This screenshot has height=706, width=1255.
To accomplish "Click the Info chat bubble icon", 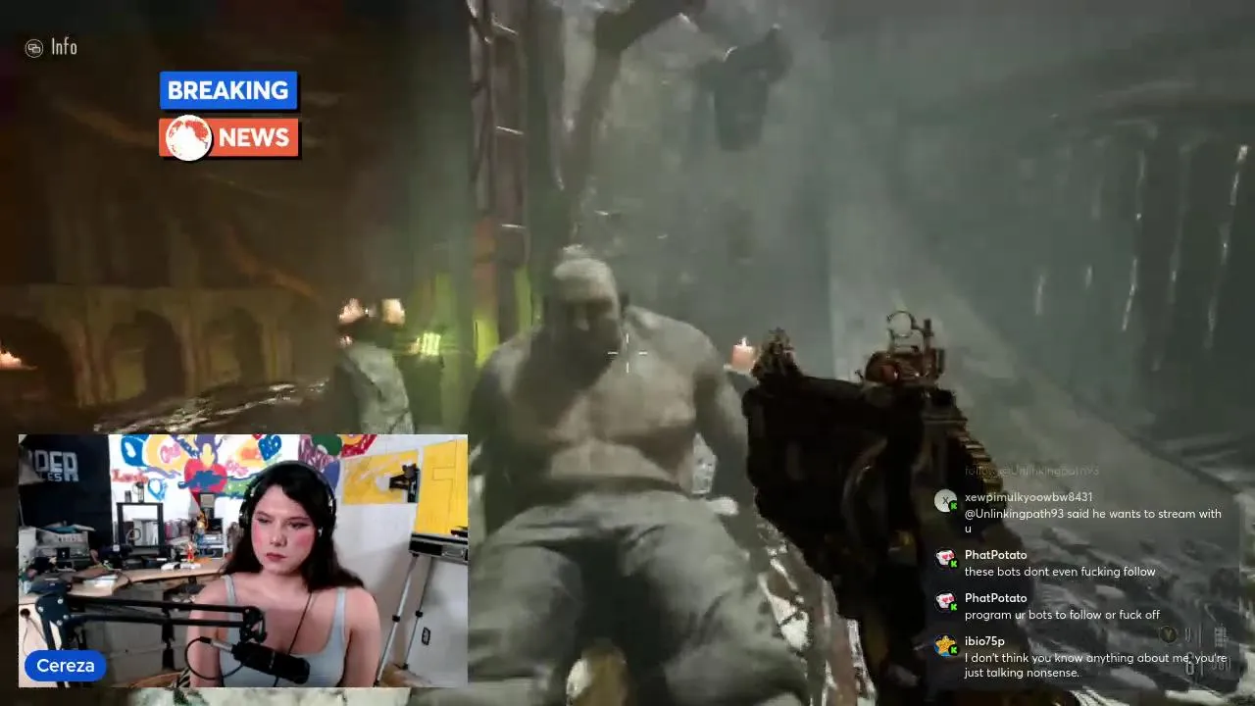I will point(34,47).
